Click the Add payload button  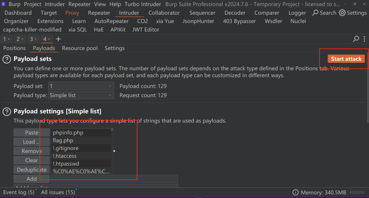(31, 179)
